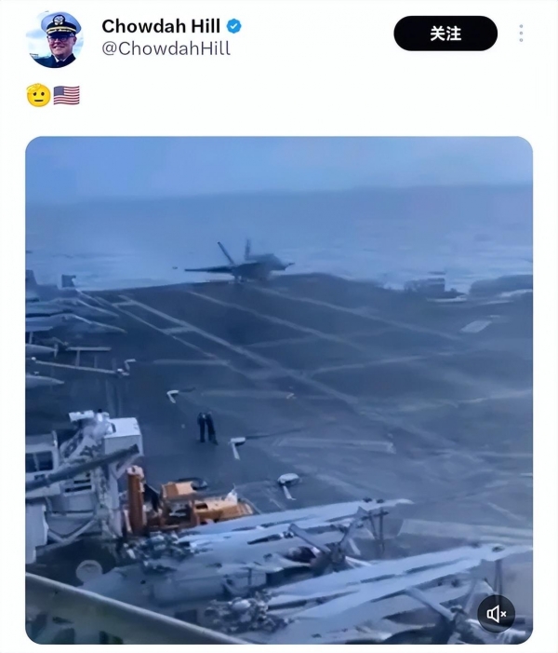Click the white radar mast structure

tap(83, 462)
